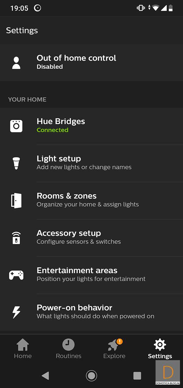The image size is (183, 388).
Task: Open Entertainment areas option
Action: (x=91, y=275)
